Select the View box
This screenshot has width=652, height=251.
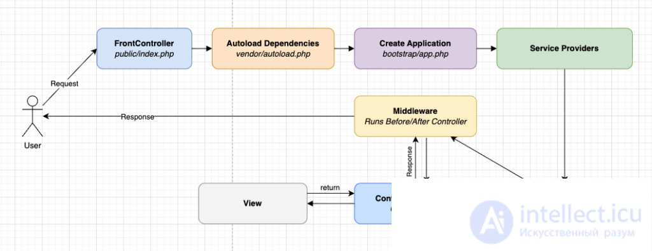[253, 203]
